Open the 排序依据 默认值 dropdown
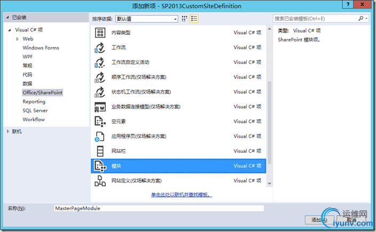Viewport: 376px width, 232px height. 147,19
